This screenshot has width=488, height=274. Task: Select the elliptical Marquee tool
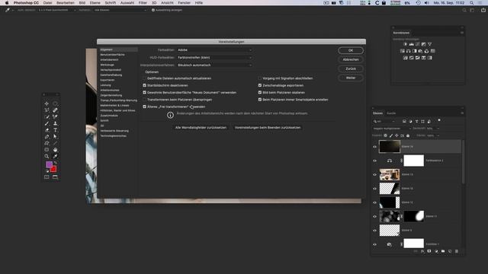click(x=55, y=104)
